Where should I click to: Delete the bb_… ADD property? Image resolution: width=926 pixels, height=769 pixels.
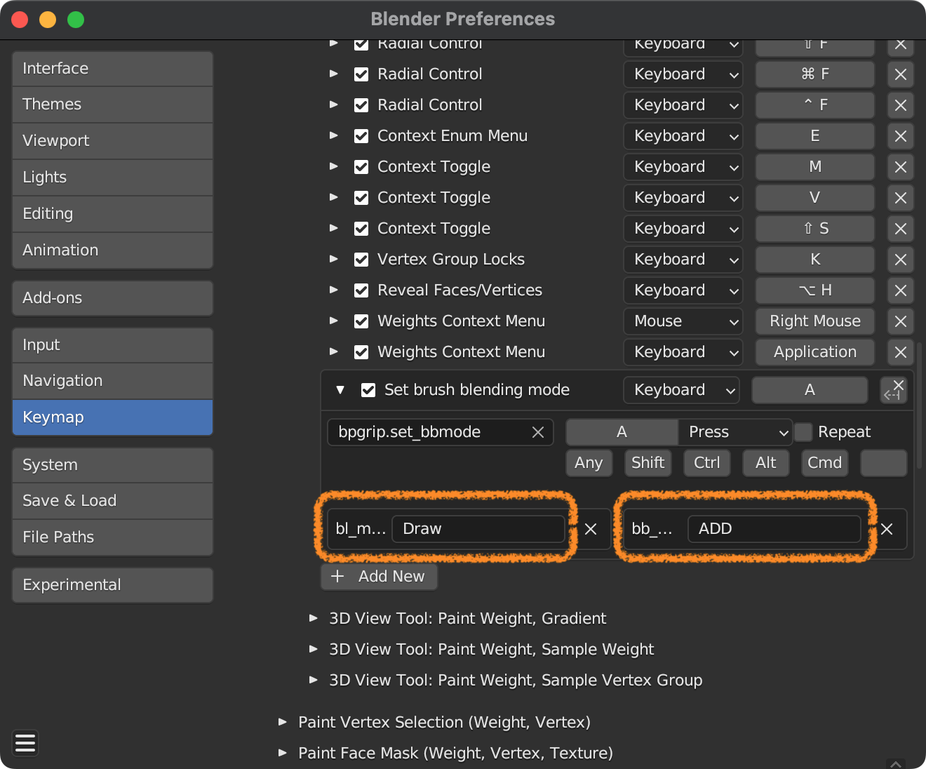(887, 529)
